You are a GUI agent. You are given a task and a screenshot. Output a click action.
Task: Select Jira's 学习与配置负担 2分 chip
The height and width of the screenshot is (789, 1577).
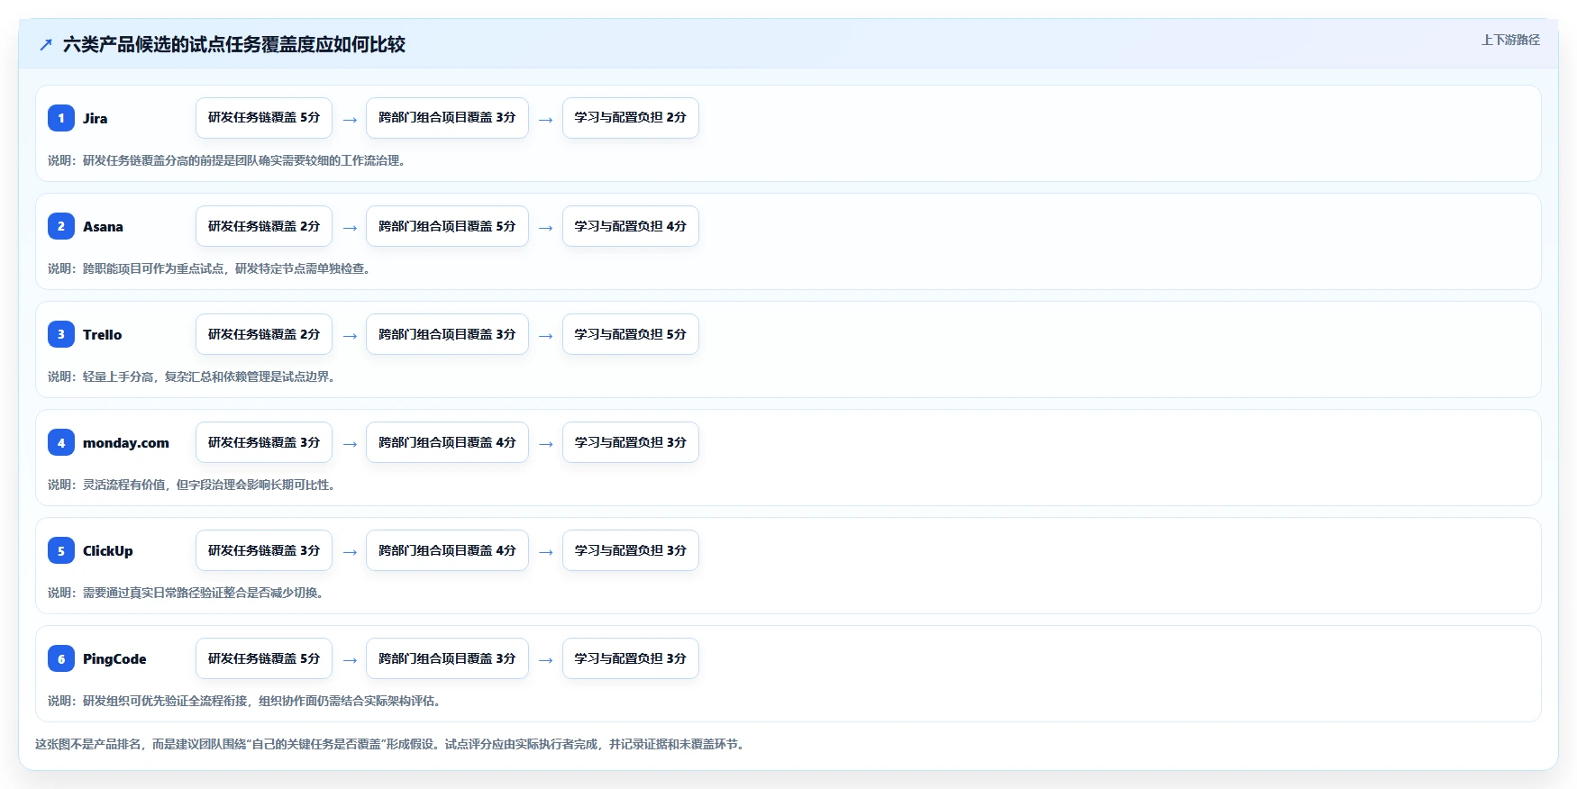coord(631,118)
